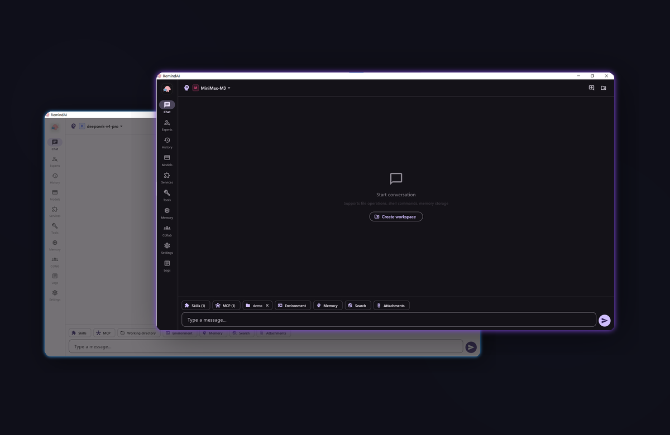Open the Collab sidebar section
Viewport: 670px width, 435px height.
pos(167,230)
